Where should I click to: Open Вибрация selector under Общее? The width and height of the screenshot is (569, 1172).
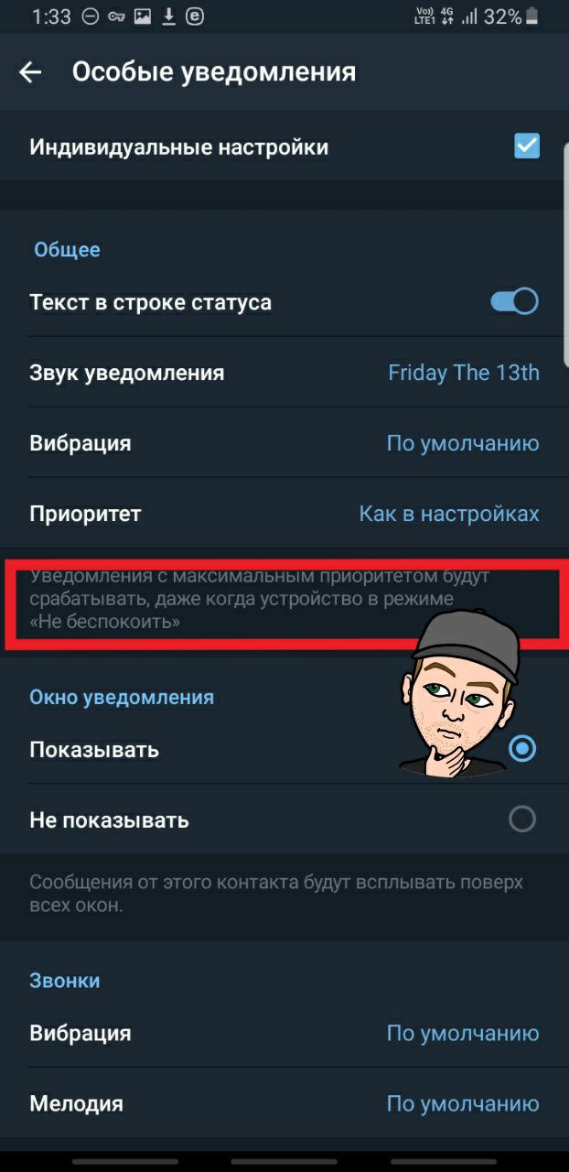click(x=284, y=443)
